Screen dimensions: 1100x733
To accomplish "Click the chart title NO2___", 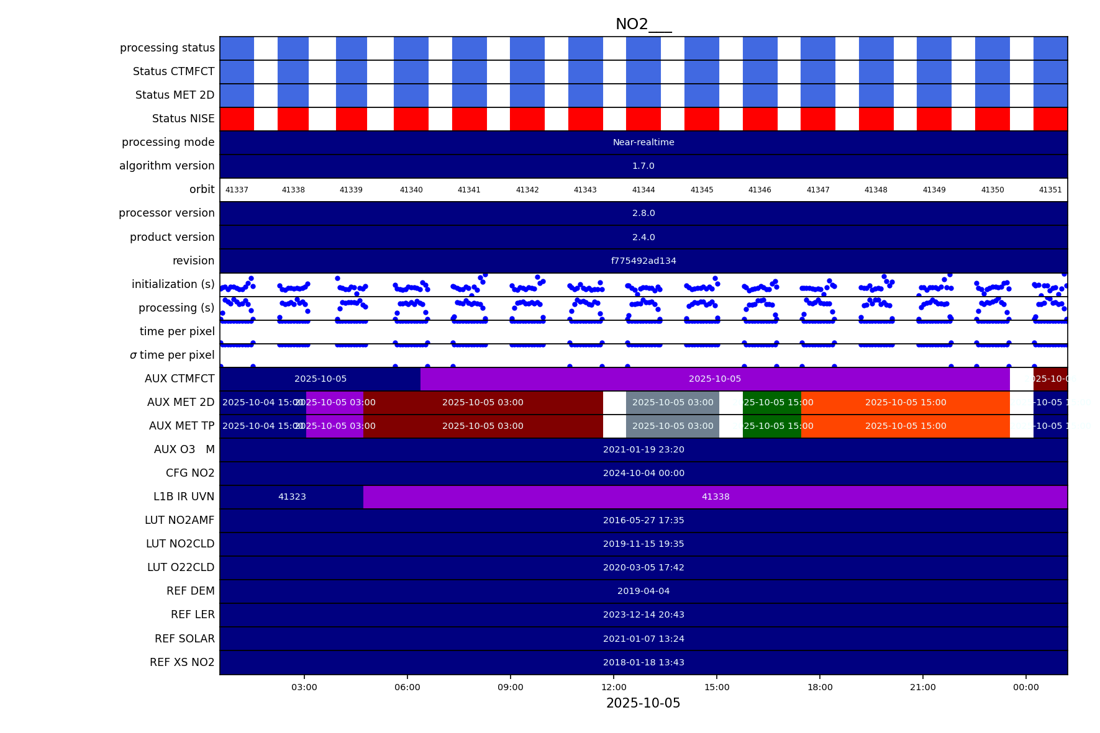I will coord(643,24).
